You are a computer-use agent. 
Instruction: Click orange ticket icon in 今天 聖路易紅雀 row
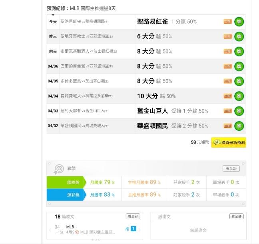click(x=227, y=22)
